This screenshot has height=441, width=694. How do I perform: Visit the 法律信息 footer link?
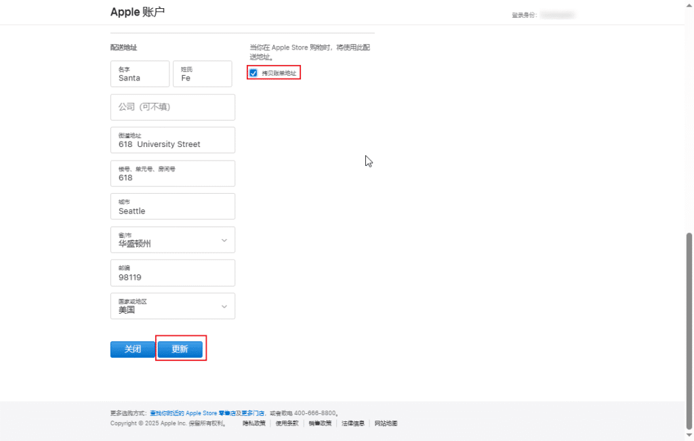[x=352, y=423]
